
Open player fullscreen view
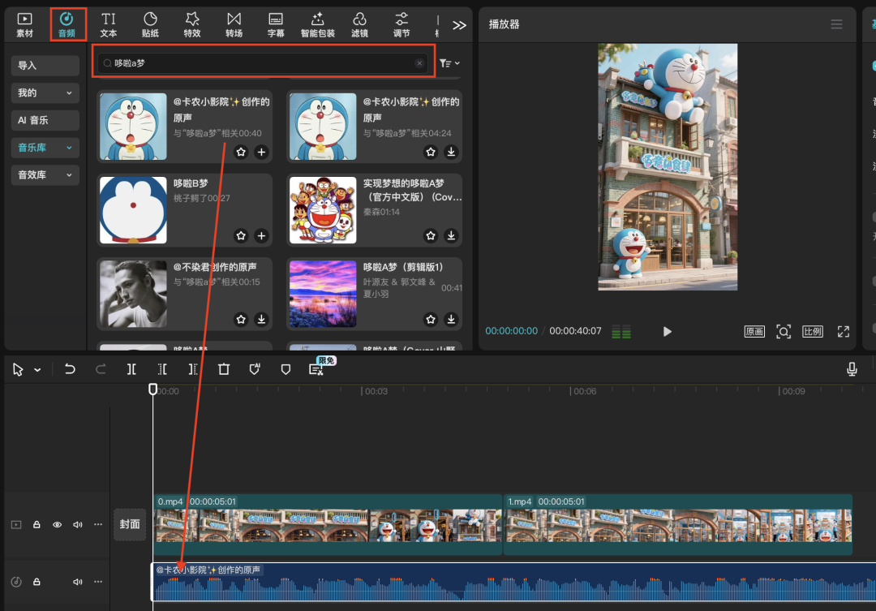(x=843, y=331)
